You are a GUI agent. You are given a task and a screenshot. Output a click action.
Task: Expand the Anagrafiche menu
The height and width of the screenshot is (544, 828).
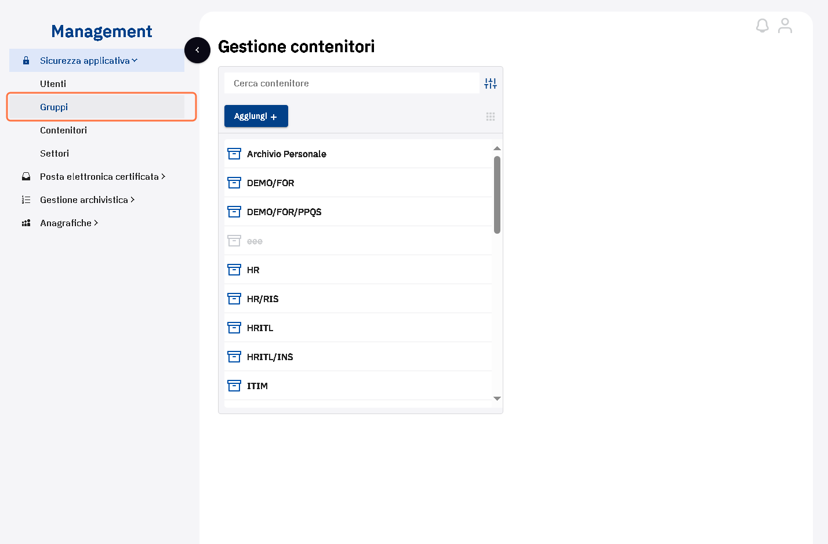(x=97, y=223)
